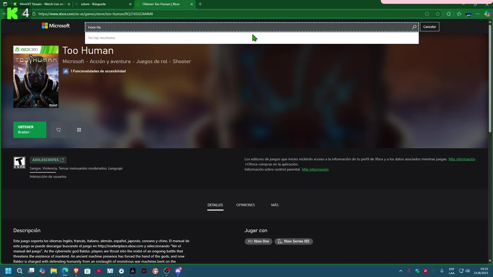493x277 pixels.
Task: Click the ESRB T rating icon
Action: (19, 162)
